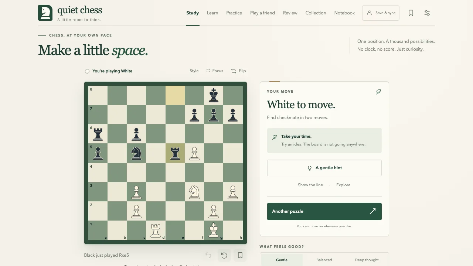Select the white pawn on f5
This screenshot has height=266, width=473.
pos(194,153)
